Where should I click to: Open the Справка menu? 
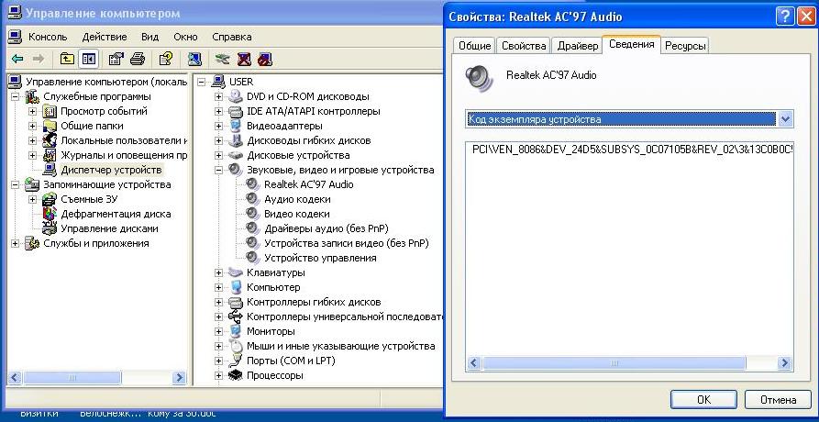point(232,37)
